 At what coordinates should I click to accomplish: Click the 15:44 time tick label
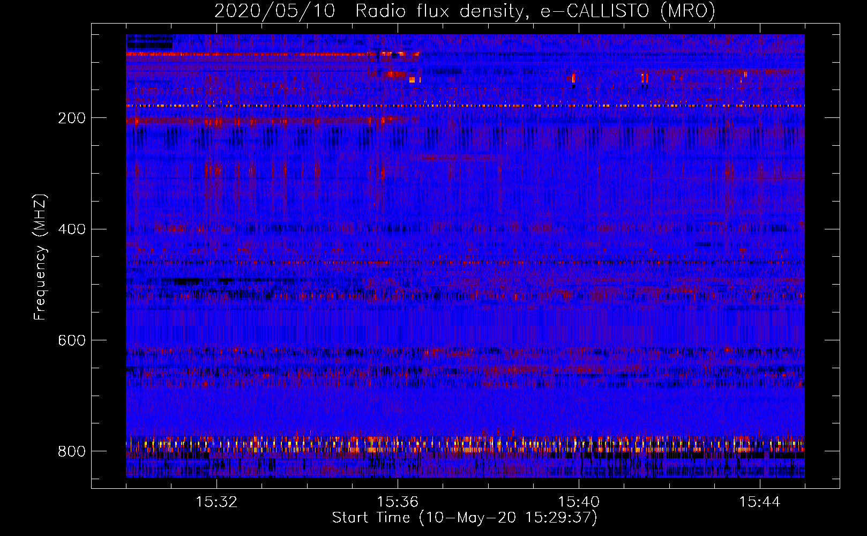click(x=760, y=502)
